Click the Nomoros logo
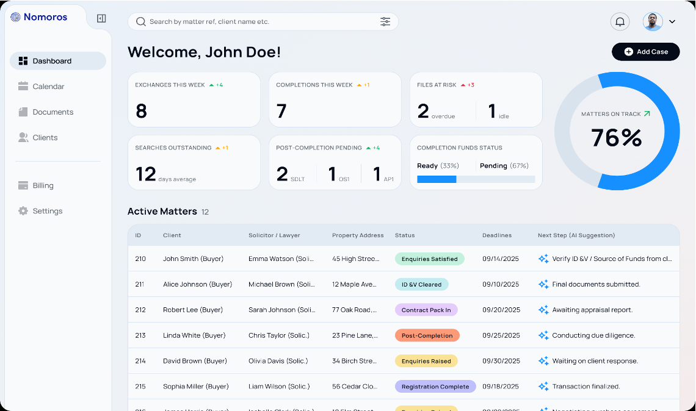The height and width of the screenshot is (411, 696). pyautogui.click(x=39, y=17)
